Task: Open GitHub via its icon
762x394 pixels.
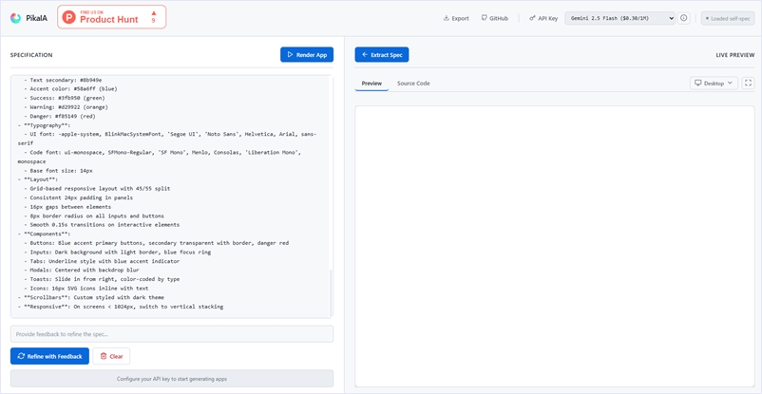Action: [x=485, y=18]
